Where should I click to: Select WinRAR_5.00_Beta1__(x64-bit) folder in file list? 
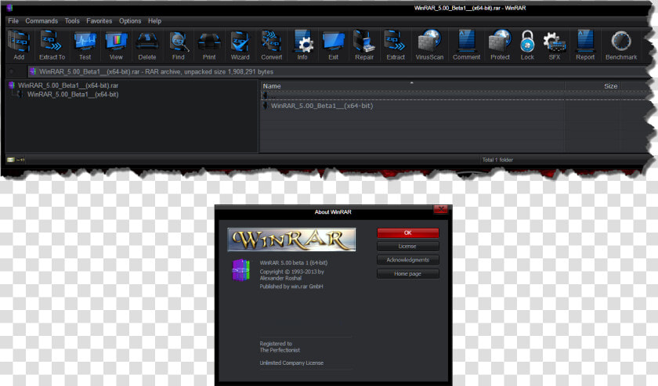coord(321,106)
